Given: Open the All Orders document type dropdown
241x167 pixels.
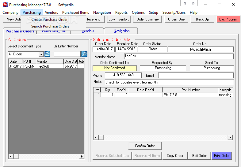Looking at the screenshot, I should (x=41, y=54).
